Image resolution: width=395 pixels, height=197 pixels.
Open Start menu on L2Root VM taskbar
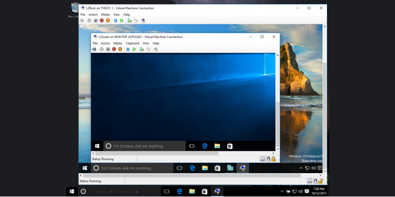[85, 168]
